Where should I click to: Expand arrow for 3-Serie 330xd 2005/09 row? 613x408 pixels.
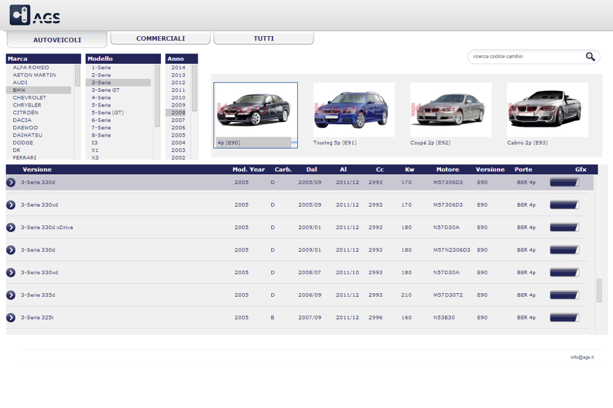[11, 205]
